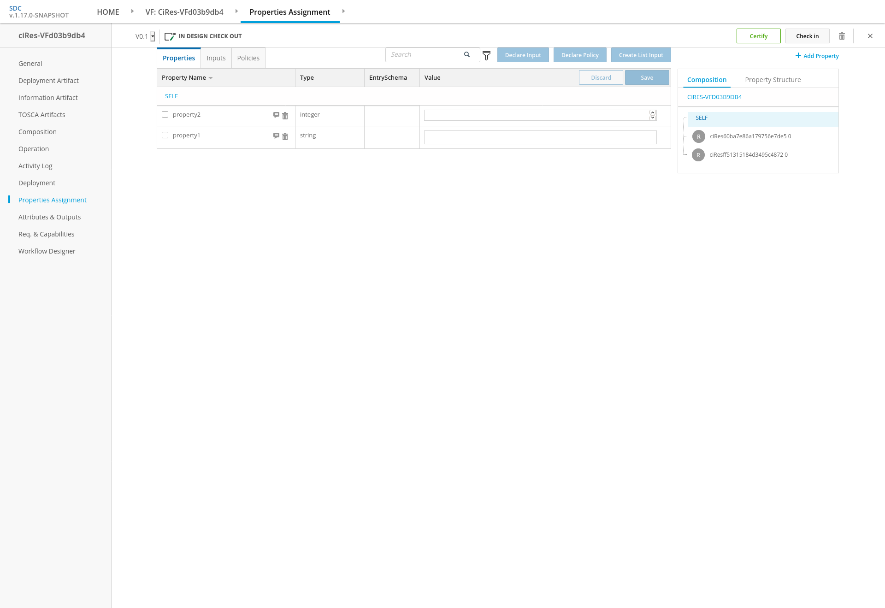The image size is (885, 608).
Task: Open Operation in the left sidebar
Action: coord(34,149)
